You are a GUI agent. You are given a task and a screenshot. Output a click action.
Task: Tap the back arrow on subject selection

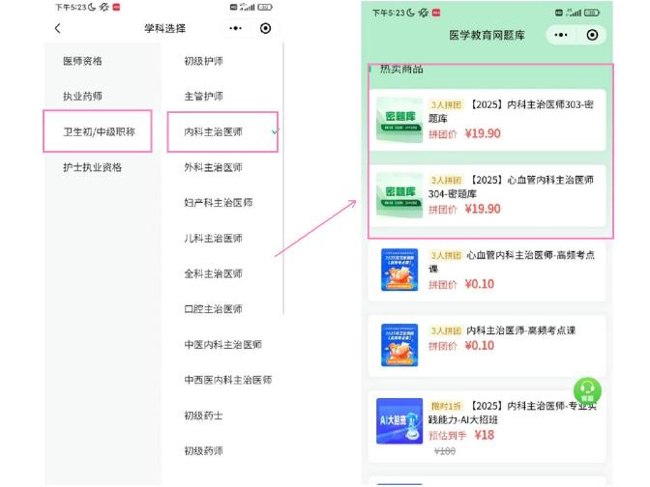coord(57,29)
